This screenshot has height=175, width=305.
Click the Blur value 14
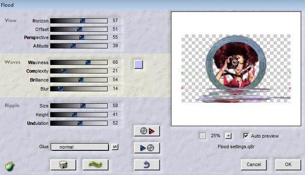[x=115, y=88]
